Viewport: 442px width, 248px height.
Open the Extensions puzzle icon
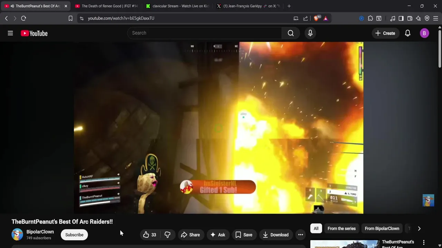click(x=370, y=18)
